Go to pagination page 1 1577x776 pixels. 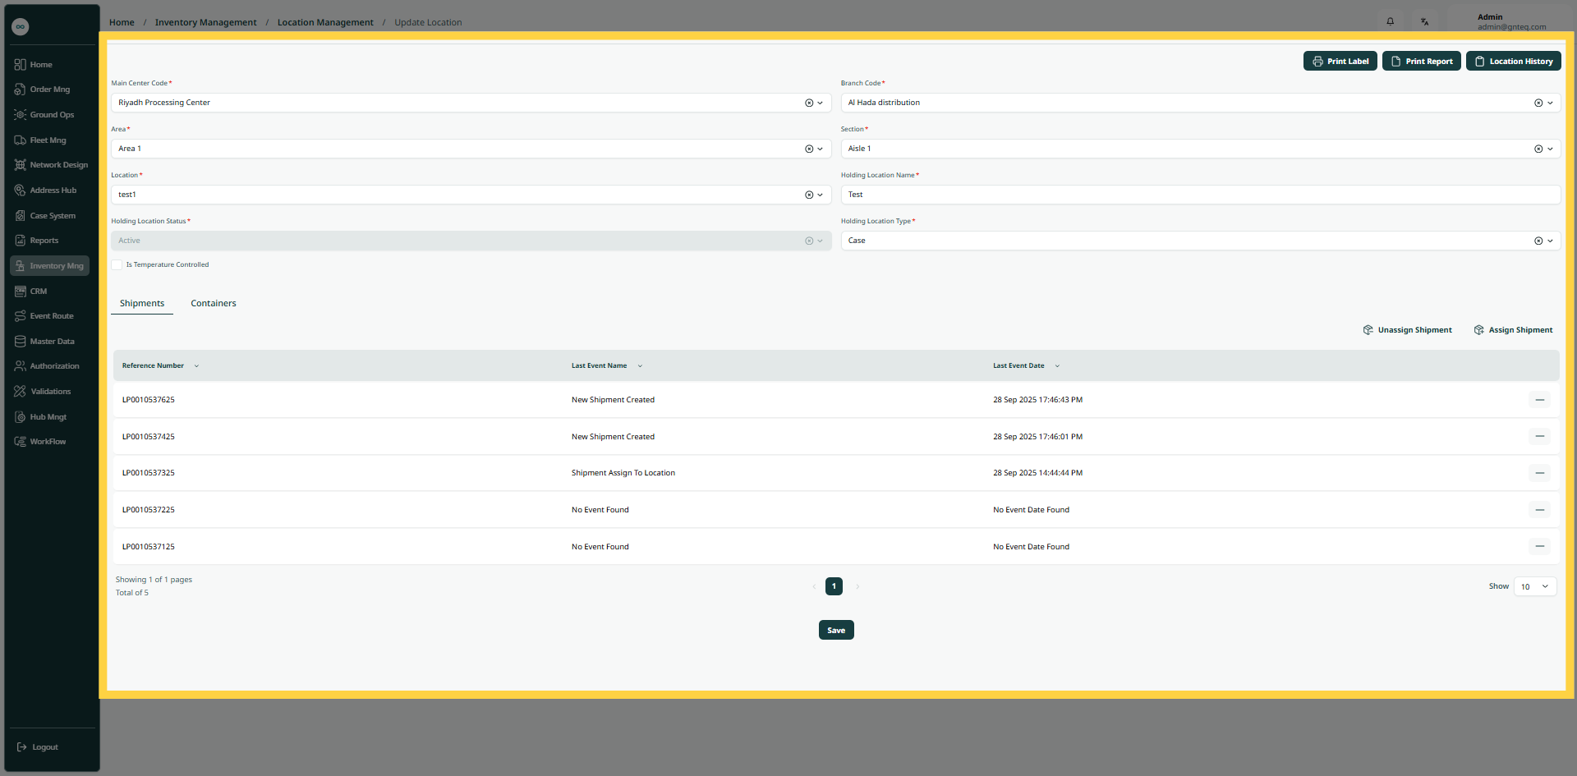coord(834,586)
